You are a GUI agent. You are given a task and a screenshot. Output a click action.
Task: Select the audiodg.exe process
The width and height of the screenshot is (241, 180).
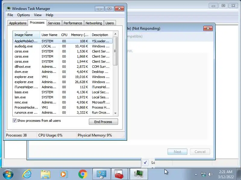(x=63, y=46)
